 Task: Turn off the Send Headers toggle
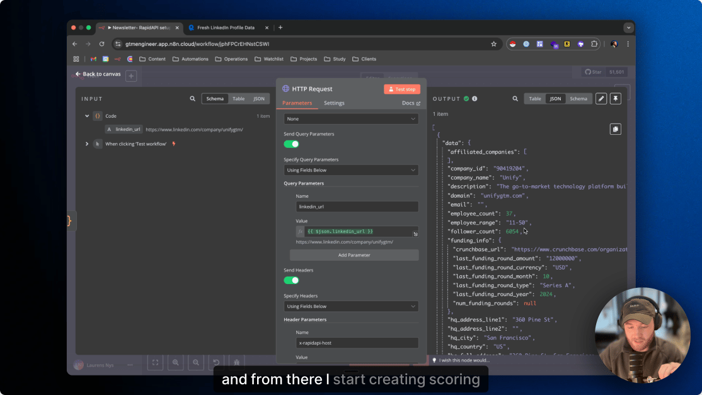point(292,280)
